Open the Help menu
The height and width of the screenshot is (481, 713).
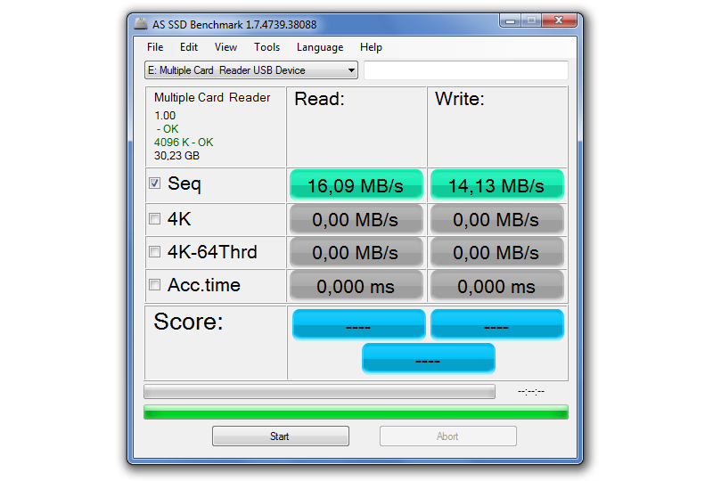[x=371, y=47]
